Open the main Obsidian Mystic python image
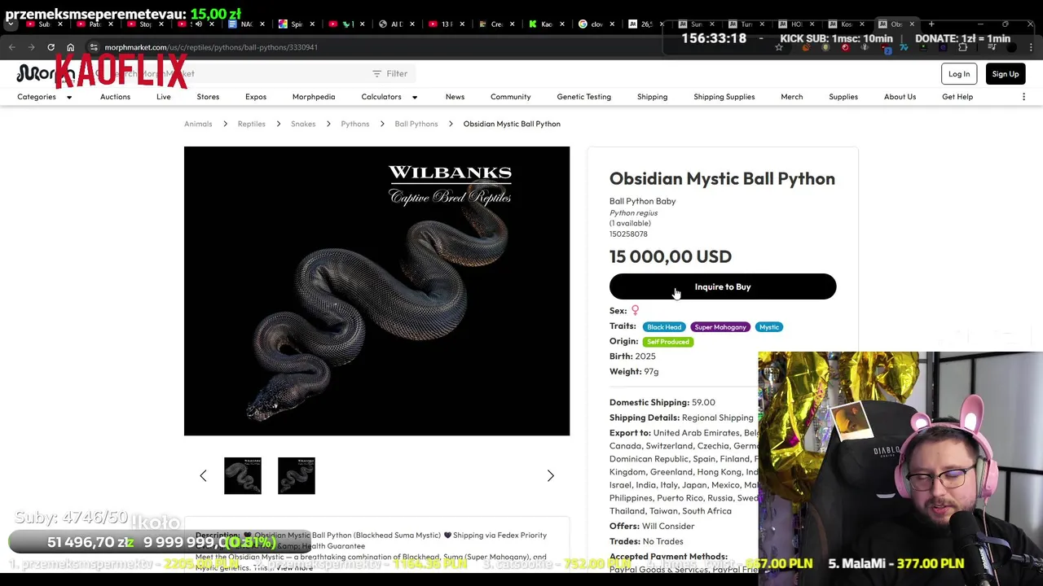The width and height of the screenshot is (1043, 586). coord(376,291)
